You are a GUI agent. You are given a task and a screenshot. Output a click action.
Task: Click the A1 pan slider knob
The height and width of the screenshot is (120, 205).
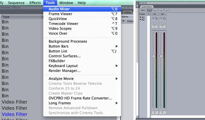tap(155, 24)
